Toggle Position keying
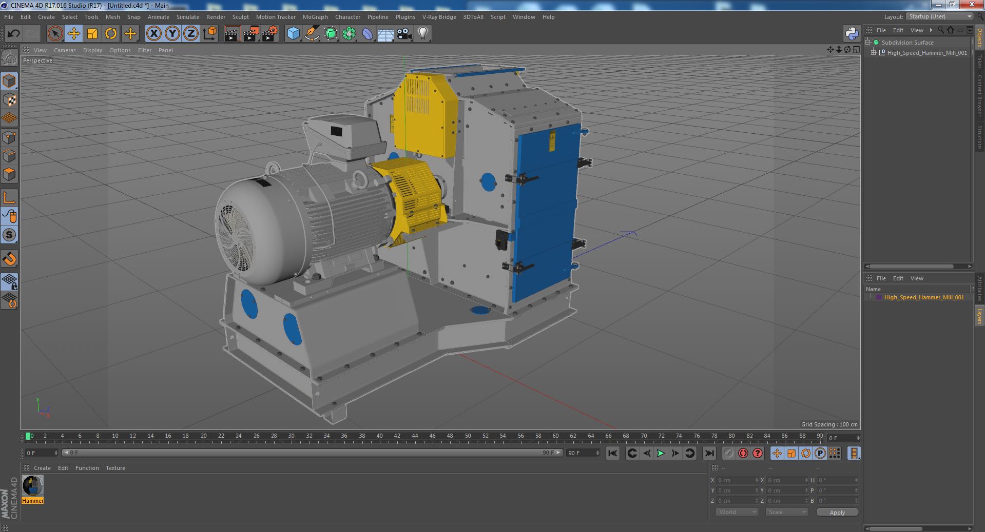Viewport: 985px width, 532px height. 777,453
